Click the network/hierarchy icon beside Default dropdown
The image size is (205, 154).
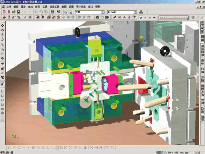pyautogui.click(x=141, y=12)
